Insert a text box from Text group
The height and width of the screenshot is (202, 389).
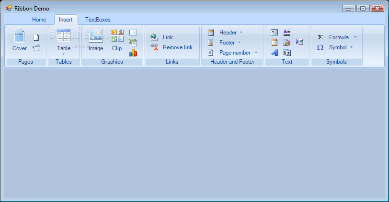tap(274, 33)
